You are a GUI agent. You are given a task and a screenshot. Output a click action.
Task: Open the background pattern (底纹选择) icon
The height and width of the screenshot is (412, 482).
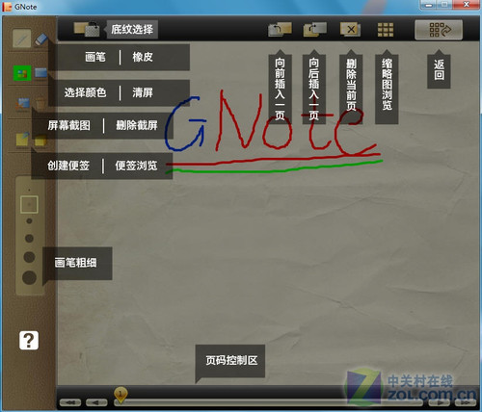[x=87, y=29]
